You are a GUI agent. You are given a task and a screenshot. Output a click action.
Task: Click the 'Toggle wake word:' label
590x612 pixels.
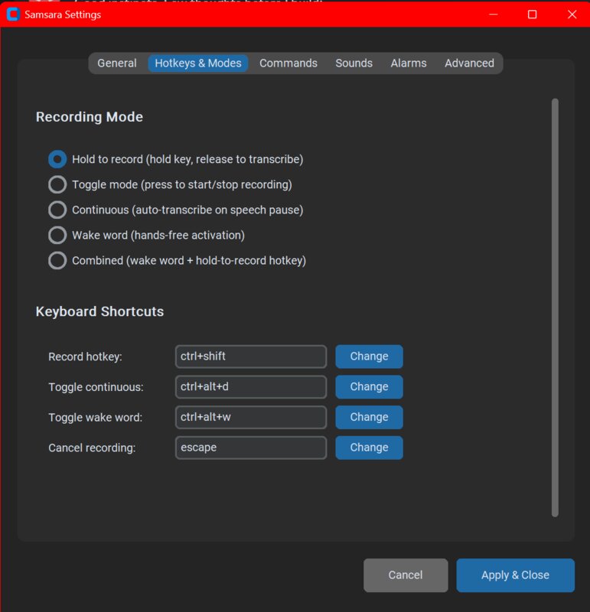point(96,418)
